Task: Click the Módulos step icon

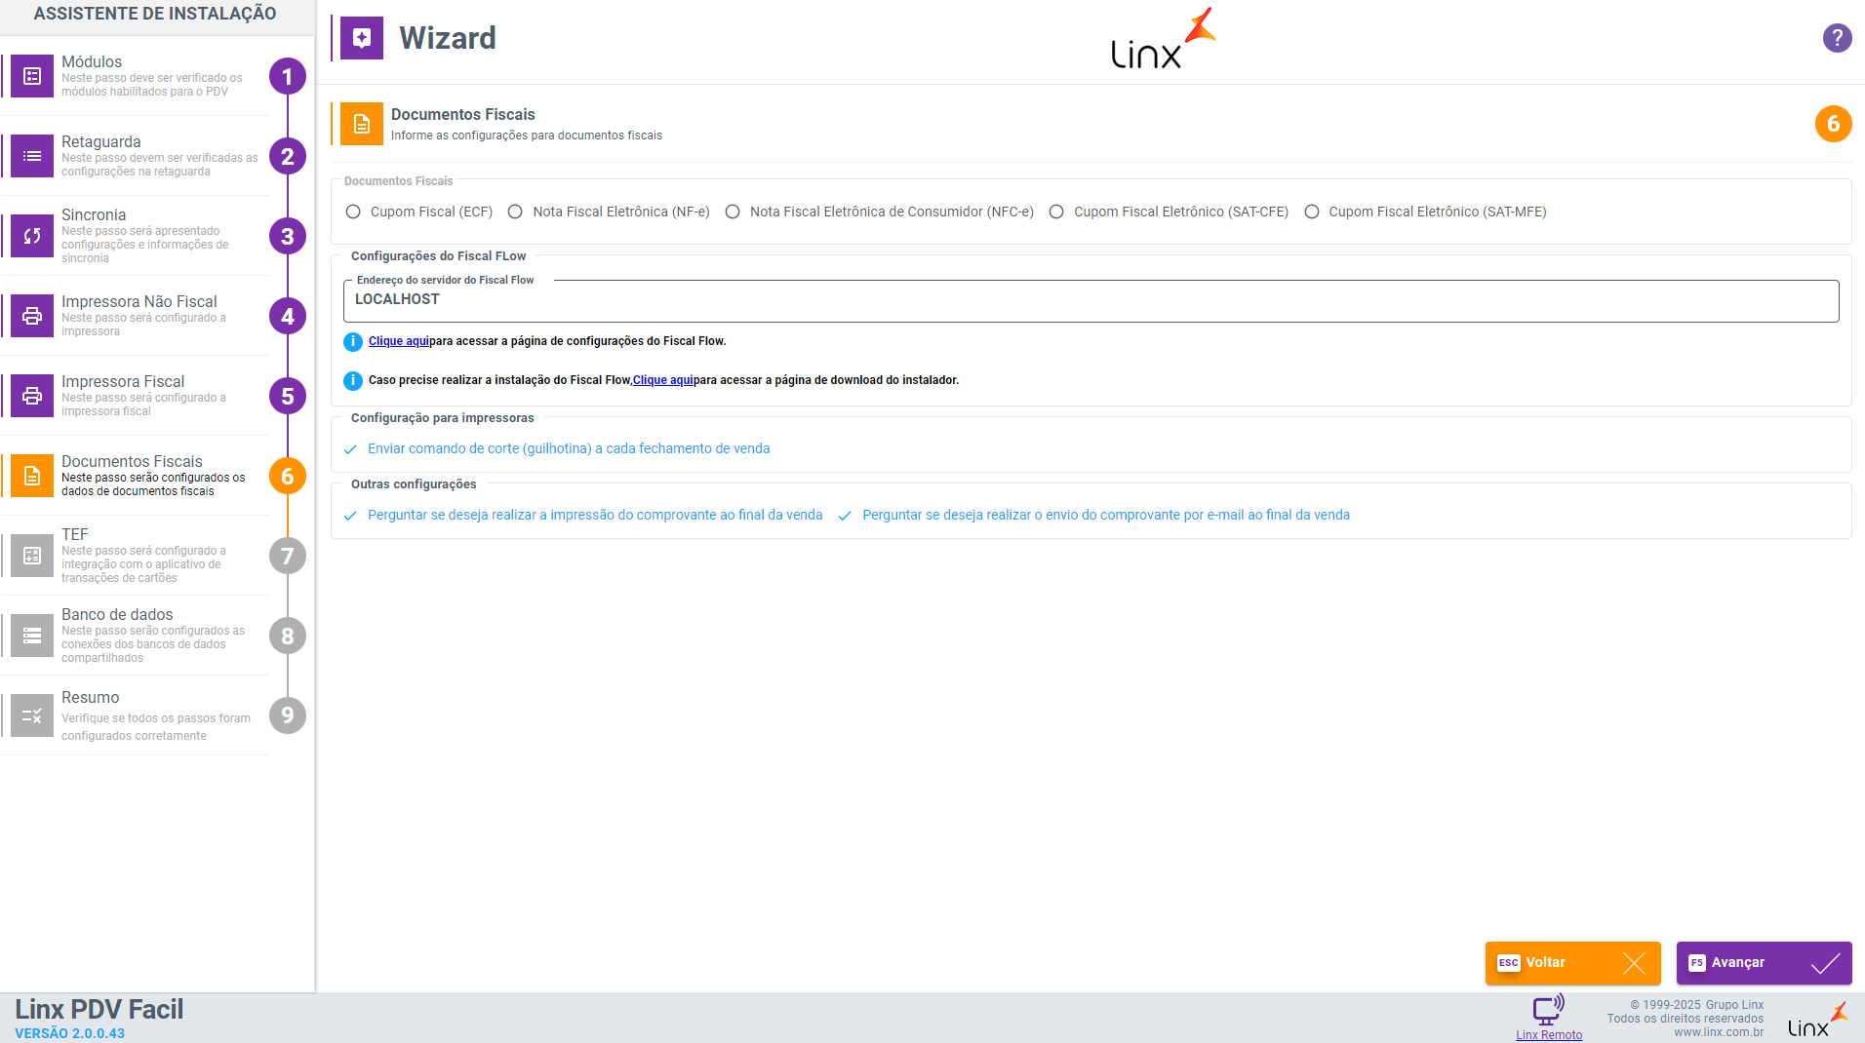Action: (32, 76)
